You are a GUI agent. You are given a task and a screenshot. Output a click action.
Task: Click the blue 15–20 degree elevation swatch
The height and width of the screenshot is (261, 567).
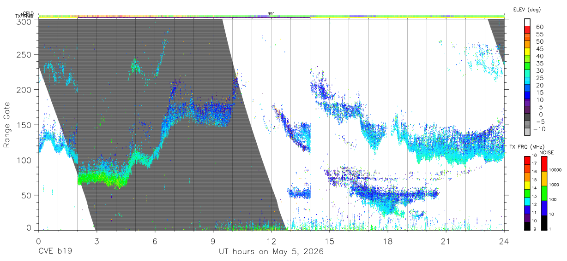pos(528,89)
